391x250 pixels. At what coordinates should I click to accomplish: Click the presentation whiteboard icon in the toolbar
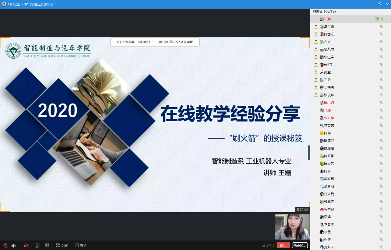(47, 245)
